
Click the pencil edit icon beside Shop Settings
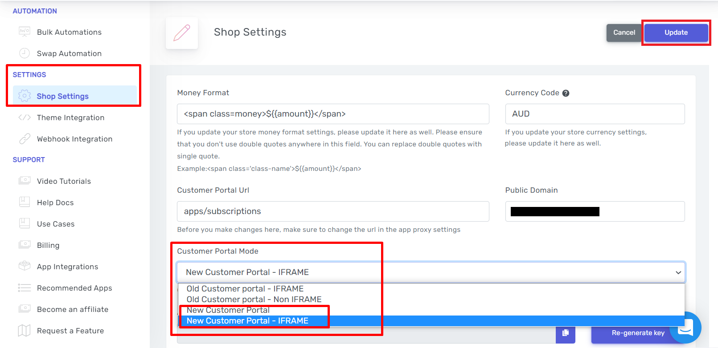[182, 33]
